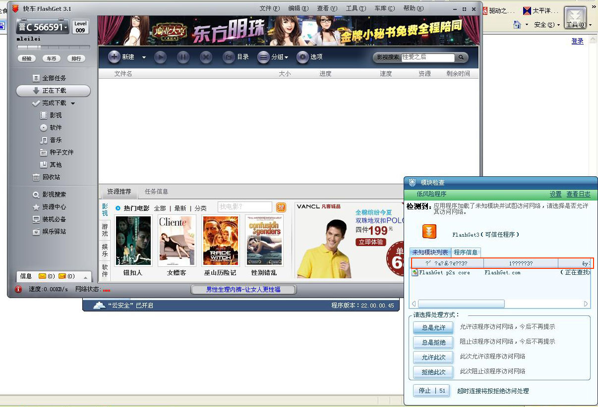Screen dimensions: 598x407
Task: Click the Level 009 badge
Action: (80, 27)
